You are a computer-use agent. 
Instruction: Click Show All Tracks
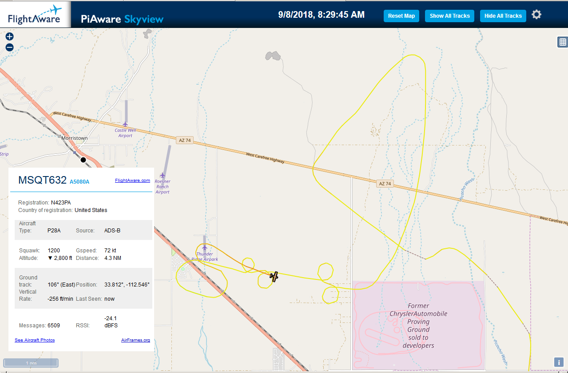tap(449, 16)
